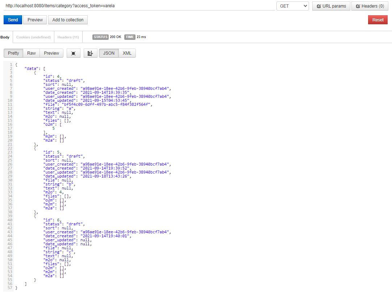Click the TIME label badge
This screenshot has height=296, width=392.
[130, 37]
